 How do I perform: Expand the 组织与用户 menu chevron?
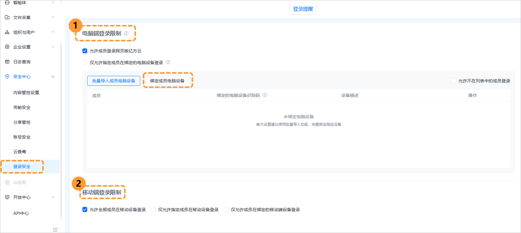53,32
